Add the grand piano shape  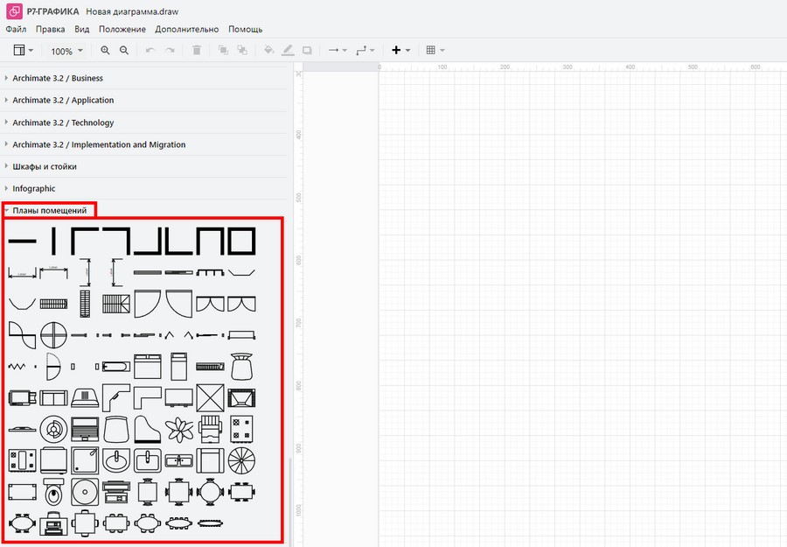click(x=147, y=429)
